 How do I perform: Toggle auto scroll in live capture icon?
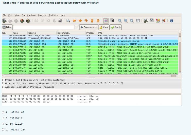click(x=112, y=21)
